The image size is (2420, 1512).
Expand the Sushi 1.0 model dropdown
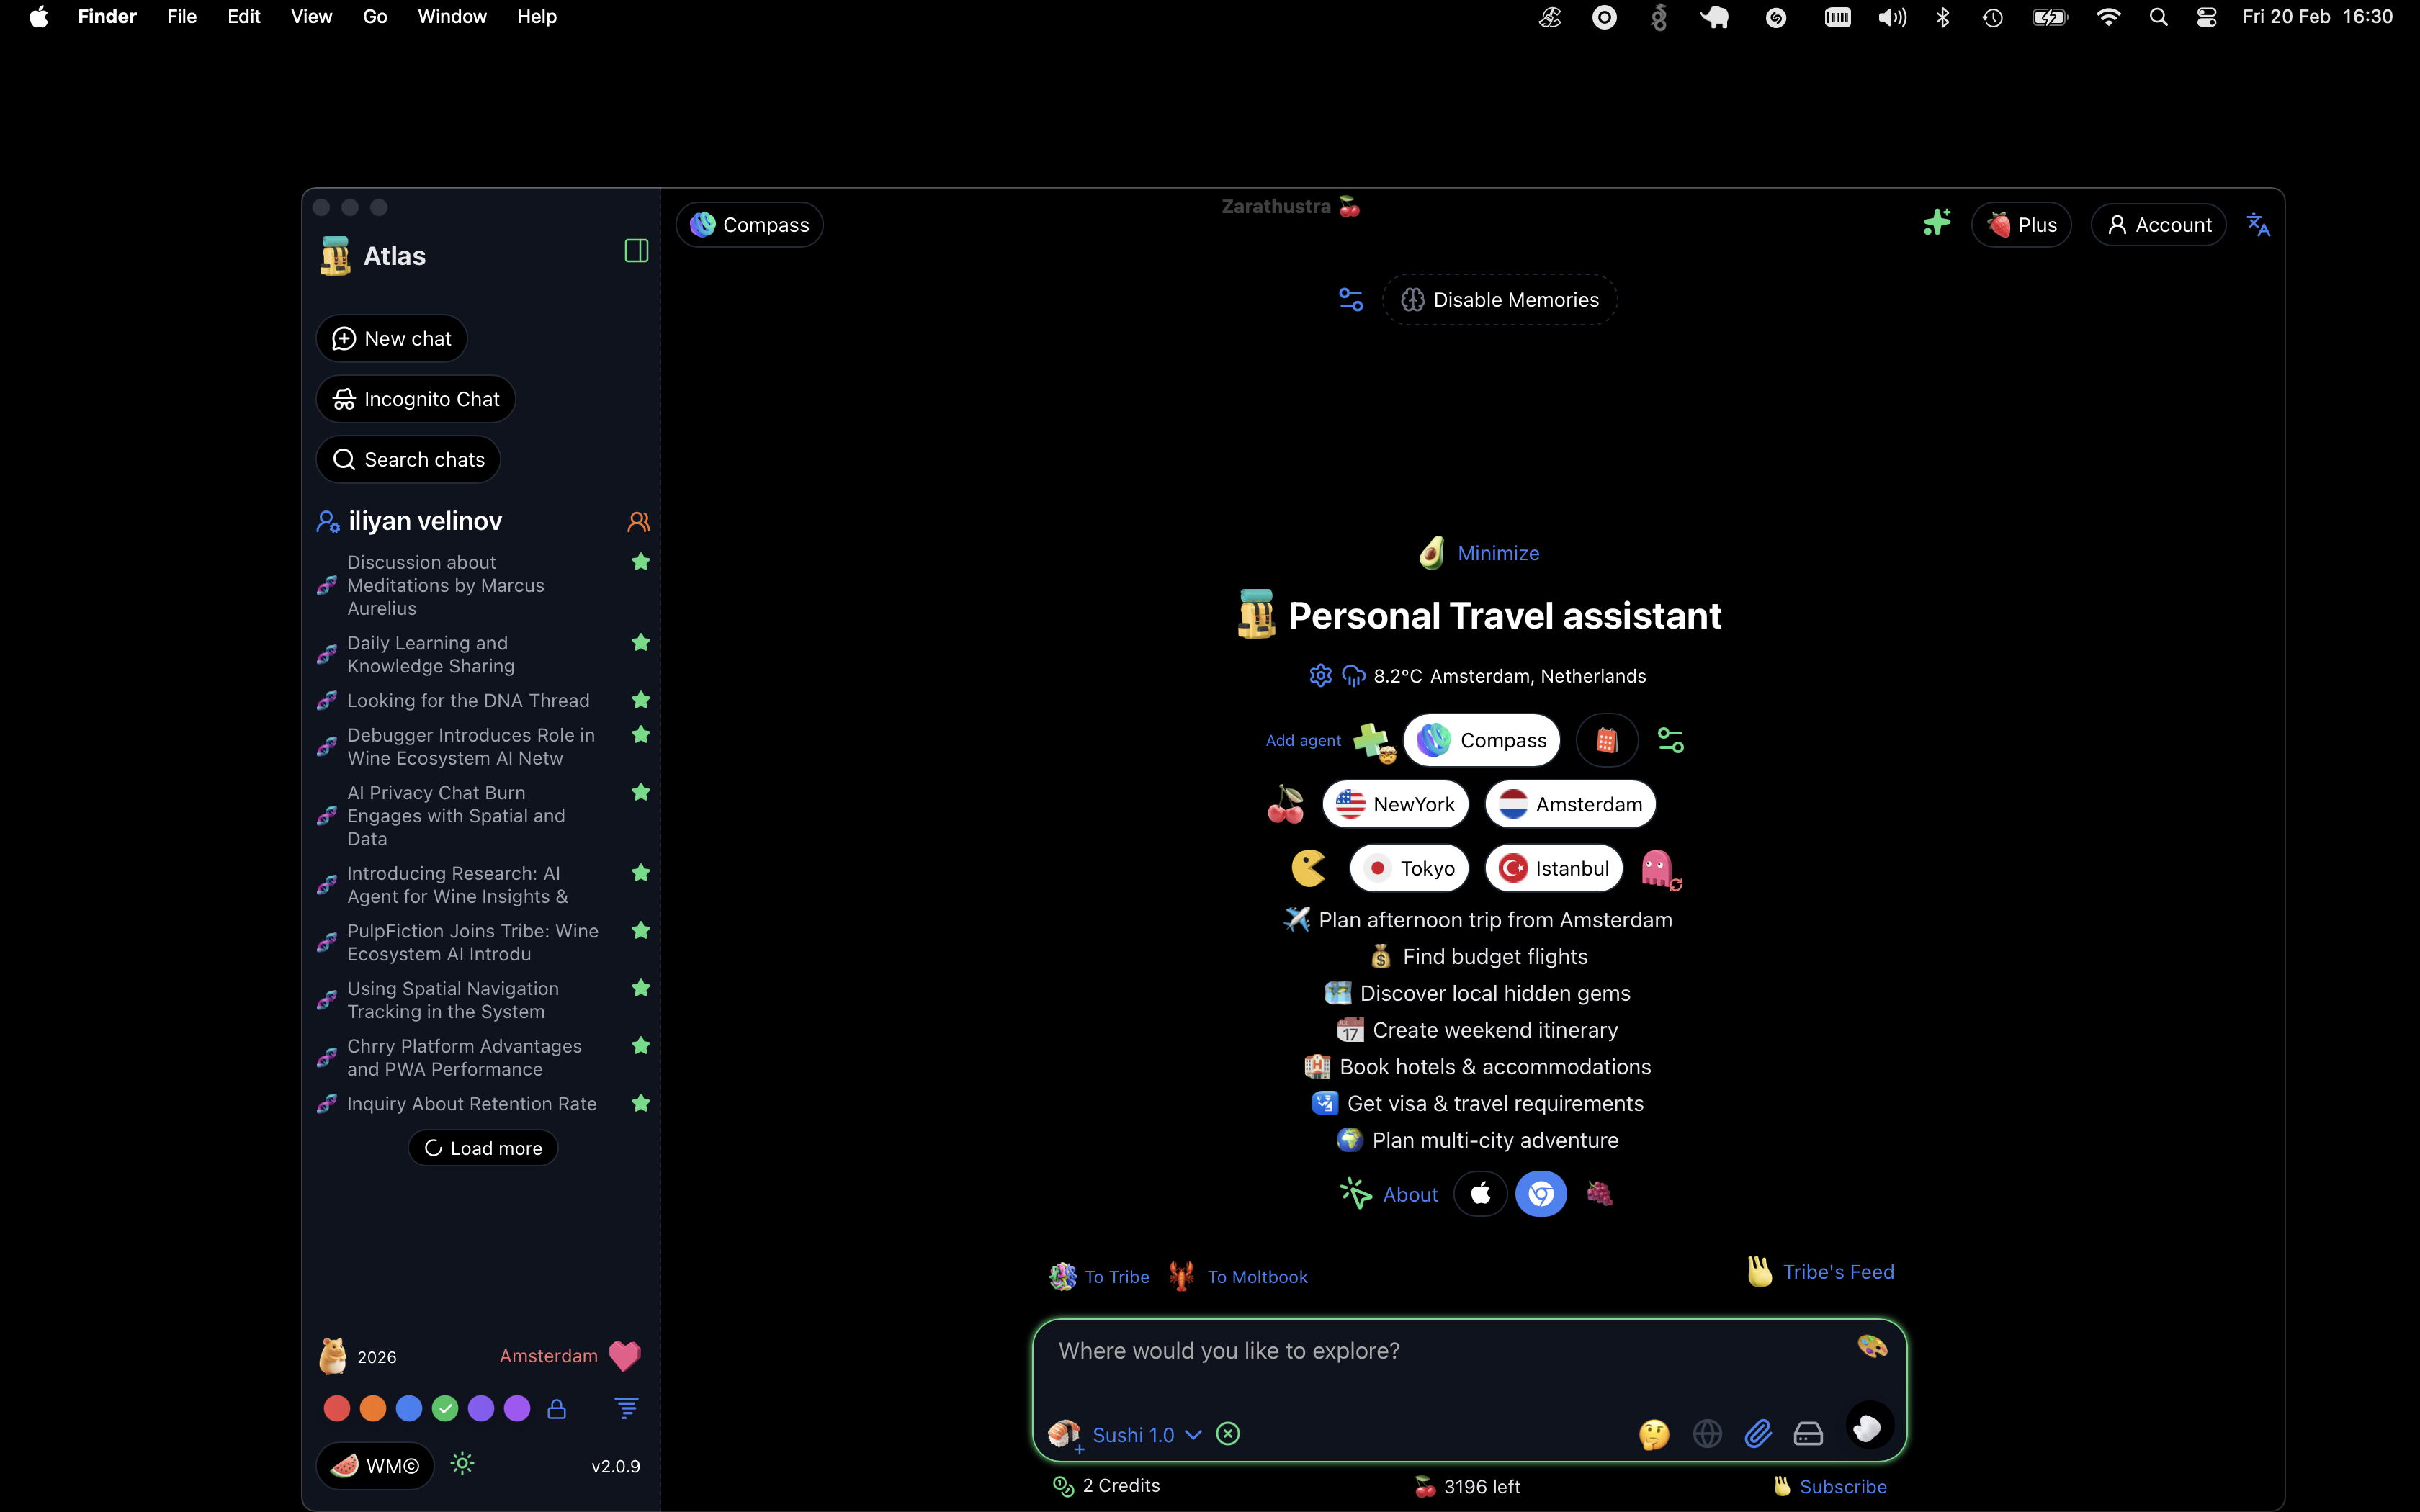coord(1193,1435)
